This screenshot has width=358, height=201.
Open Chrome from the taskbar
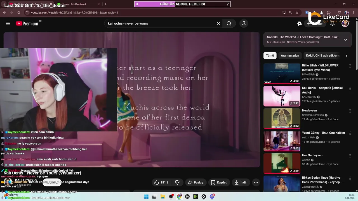(x=179, y=197)
